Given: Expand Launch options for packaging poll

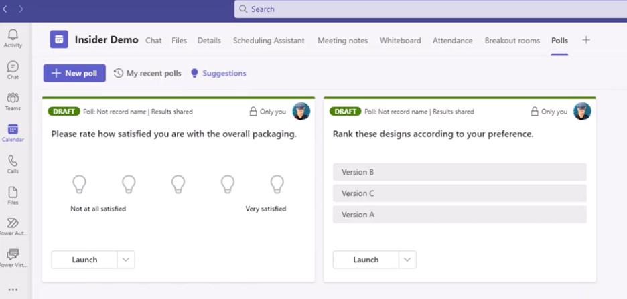Looking at the screenshot, I should pyautogui.click(x=126, y=260).
